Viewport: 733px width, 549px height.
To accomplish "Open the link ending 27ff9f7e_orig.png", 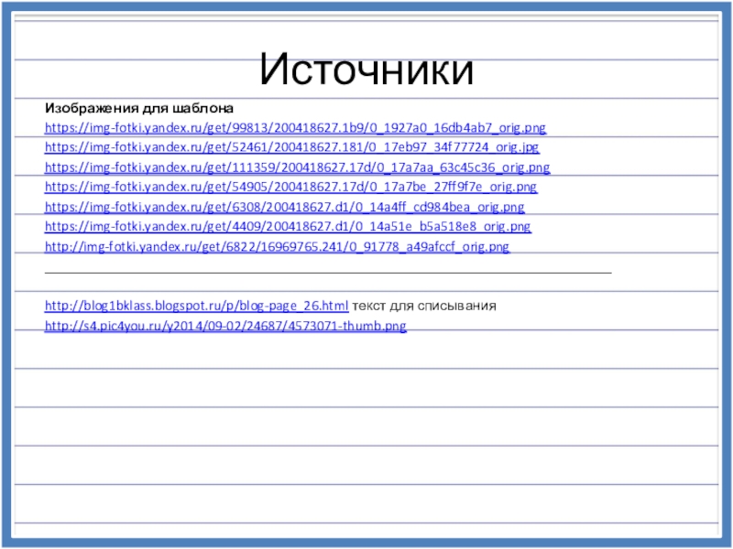I will coord(290,187).
